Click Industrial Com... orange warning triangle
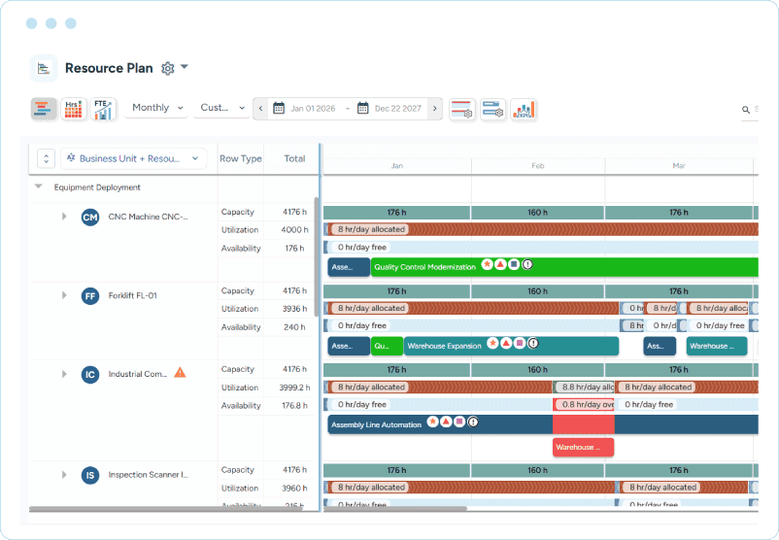Viewport: 779px width, 540px height. tap(180, 373)
